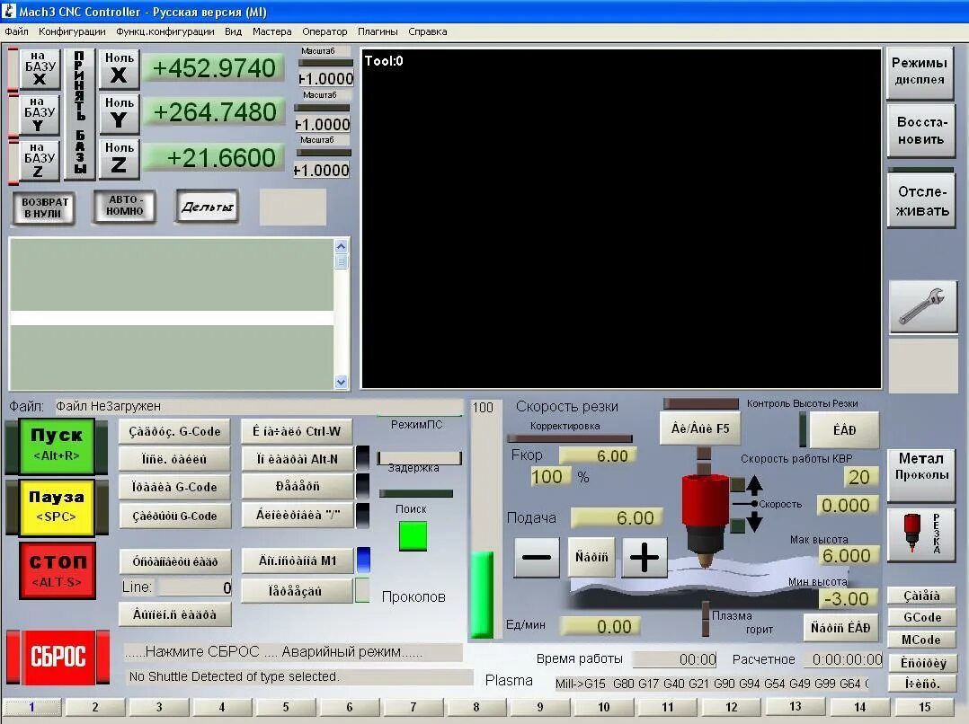The image size is (969, 724).
Task: Switch to screen tab 15
Action: pyautogui.click(x=924, y=707)
